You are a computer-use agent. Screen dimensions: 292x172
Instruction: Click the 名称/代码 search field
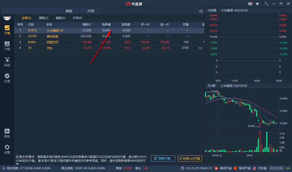click(x=276, y=169)
